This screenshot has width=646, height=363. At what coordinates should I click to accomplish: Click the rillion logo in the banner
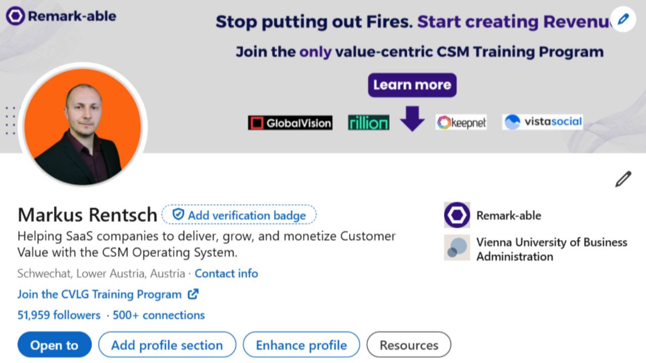(368, 123)
